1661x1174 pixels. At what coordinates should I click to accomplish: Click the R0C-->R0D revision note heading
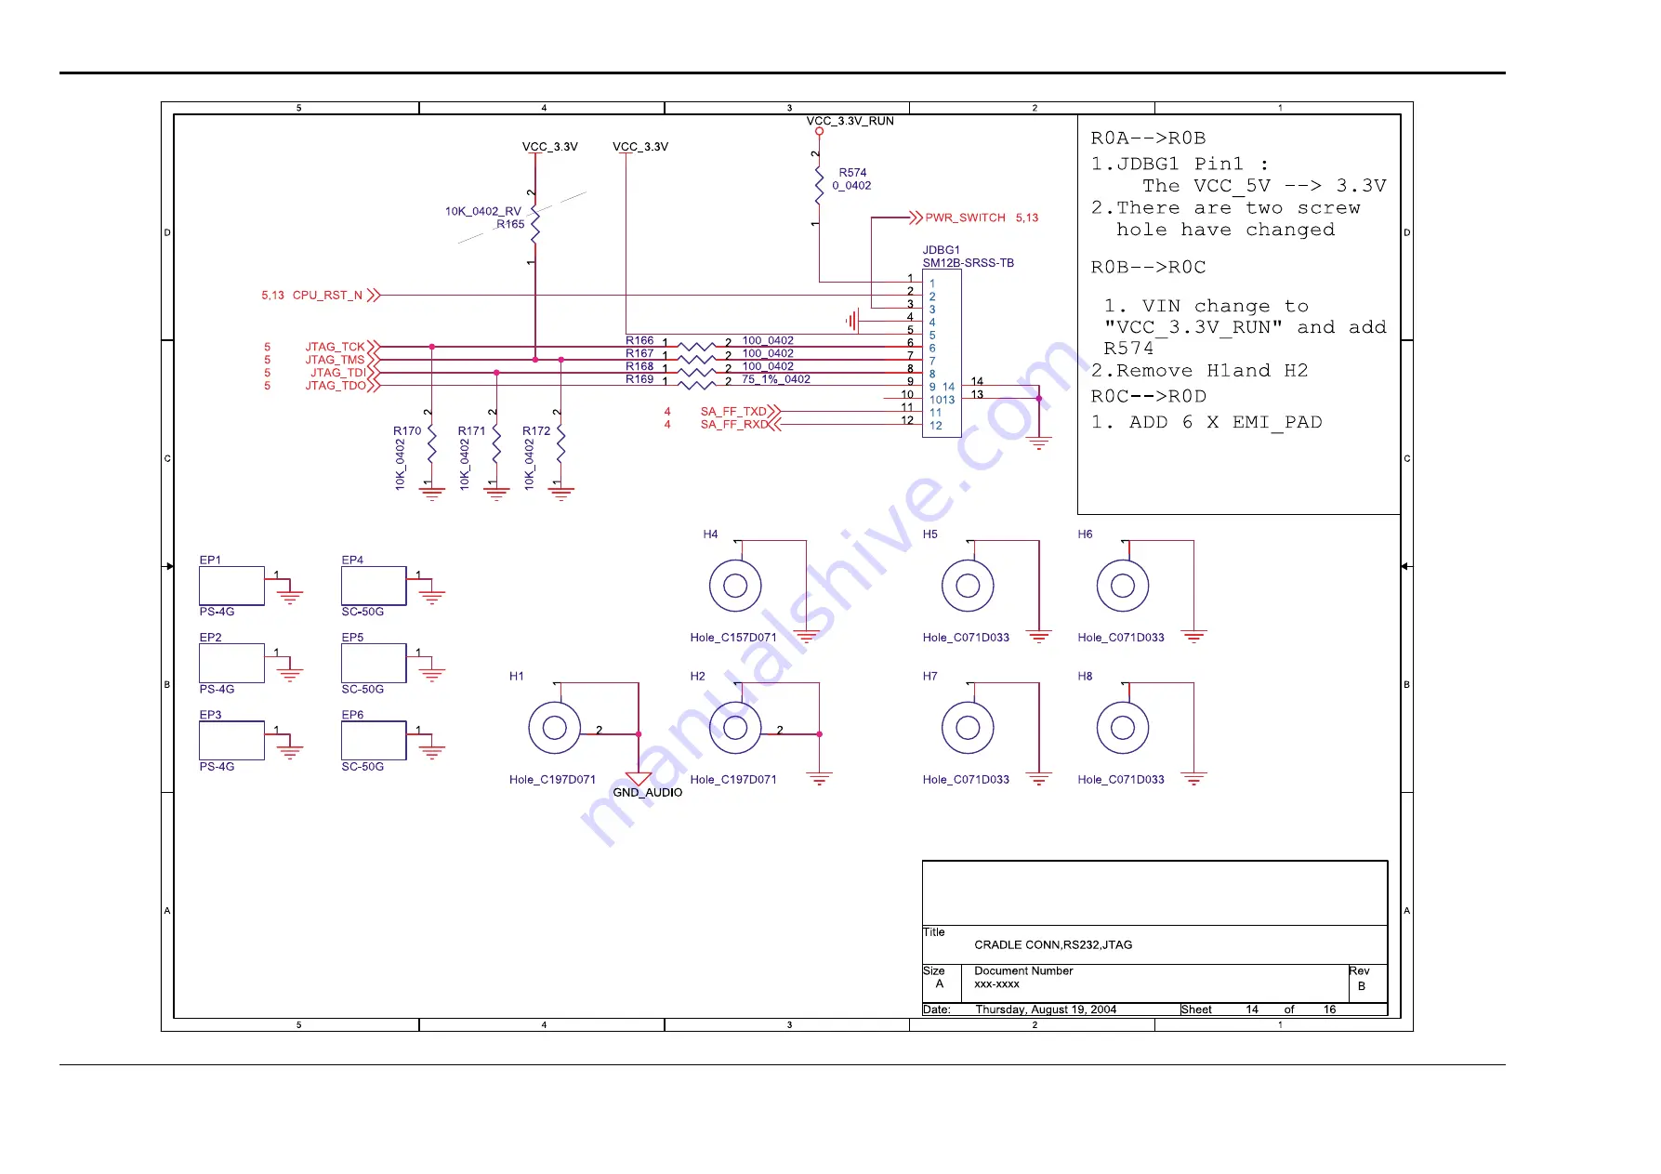(1149, 397)
